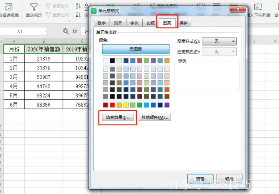Click the A1 name box field
279x194 pixels.
click(23, 32)
